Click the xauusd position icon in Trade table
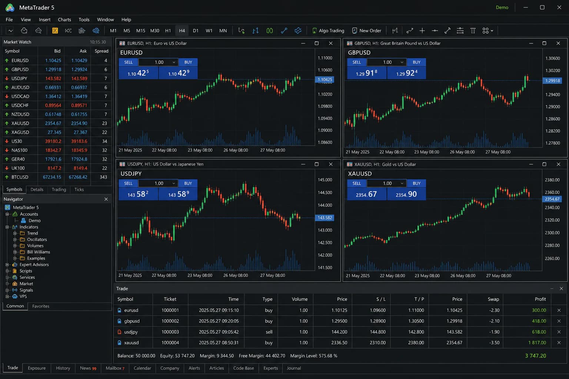Screen dimensions: 569x379 [119, 343]
